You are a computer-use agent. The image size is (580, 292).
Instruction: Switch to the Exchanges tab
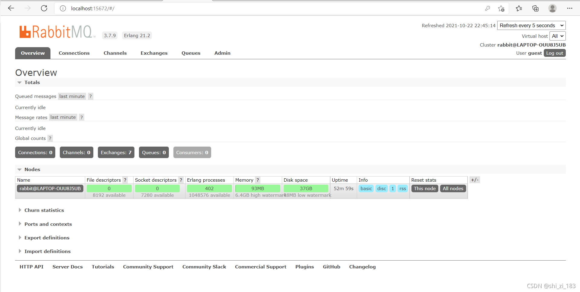[154, 53]
